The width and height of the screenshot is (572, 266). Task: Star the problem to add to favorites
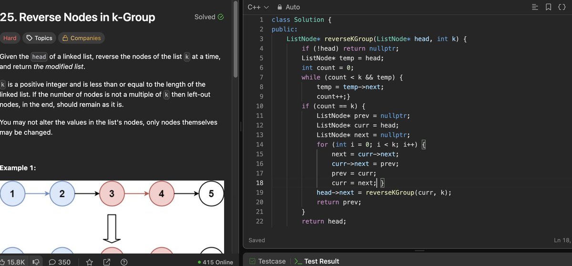(89, 262)
